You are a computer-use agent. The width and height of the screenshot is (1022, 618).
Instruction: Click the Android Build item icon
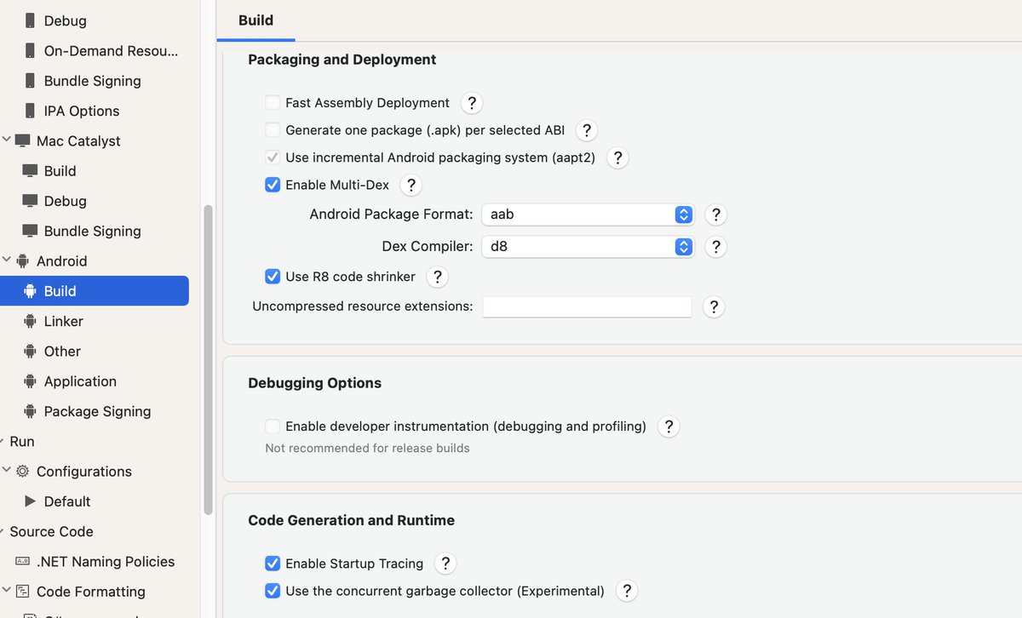point(31,291)
